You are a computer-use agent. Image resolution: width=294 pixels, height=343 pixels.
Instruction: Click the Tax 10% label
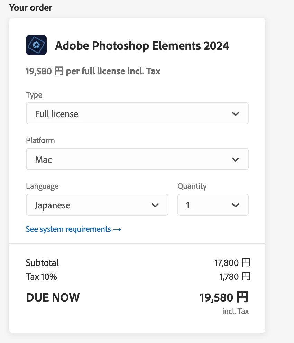pos(42,277)
